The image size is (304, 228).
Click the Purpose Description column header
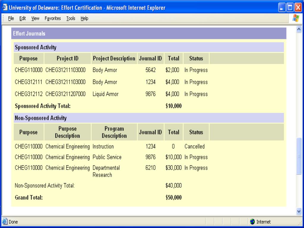[67, 132]
